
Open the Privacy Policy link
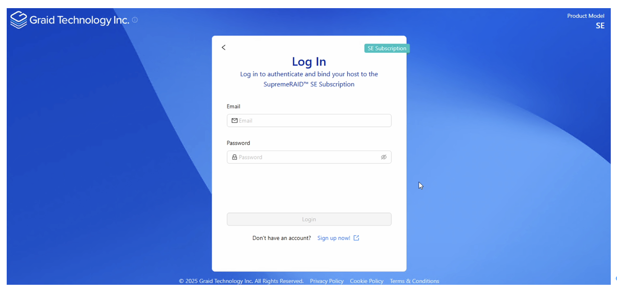pyautogui.click(x=327, y=281)
